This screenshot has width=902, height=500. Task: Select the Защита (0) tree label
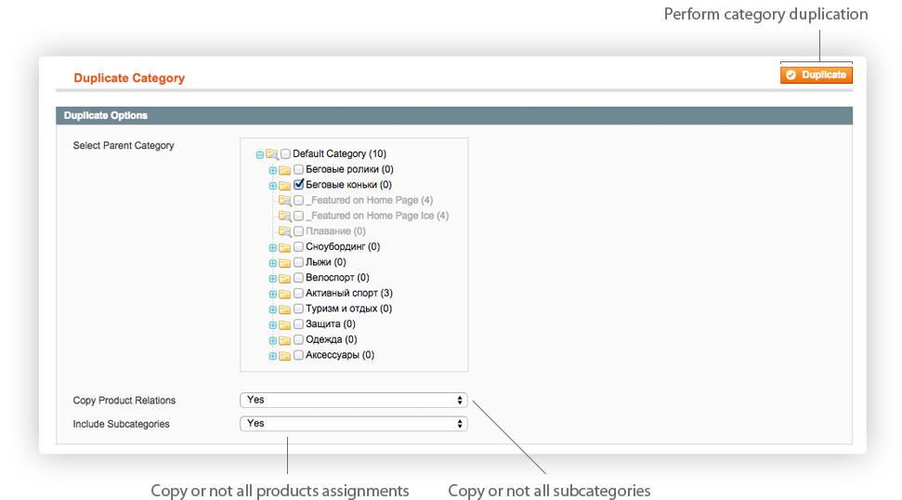click(x=330, y=324)
